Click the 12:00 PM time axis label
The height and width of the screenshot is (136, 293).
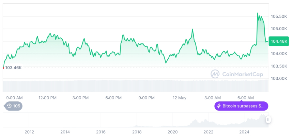click(47, 98)
